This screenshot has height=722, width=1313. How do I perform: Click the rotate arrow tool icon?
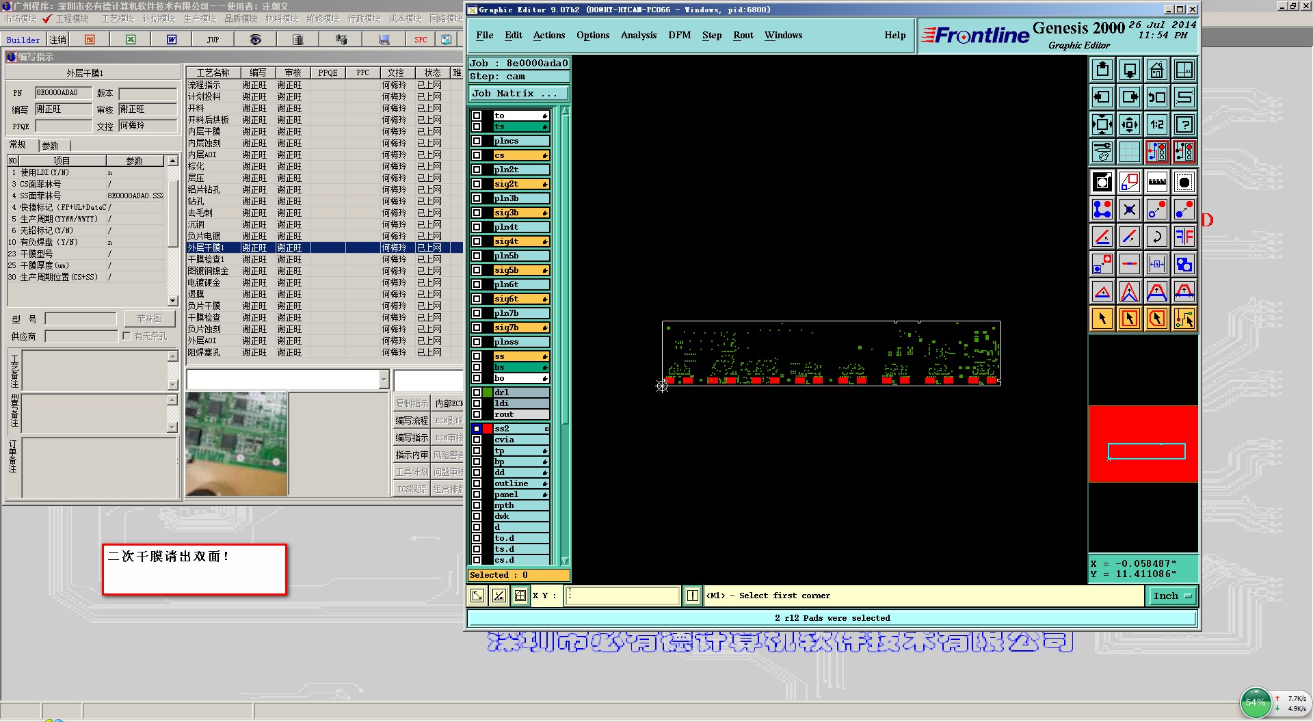coord(1156,237)
